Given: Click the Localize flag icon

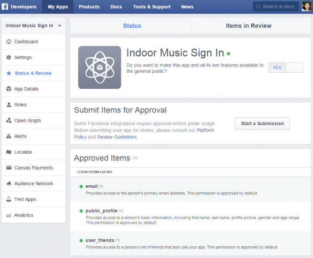Looking at the screenshot, I should (9, 152).
